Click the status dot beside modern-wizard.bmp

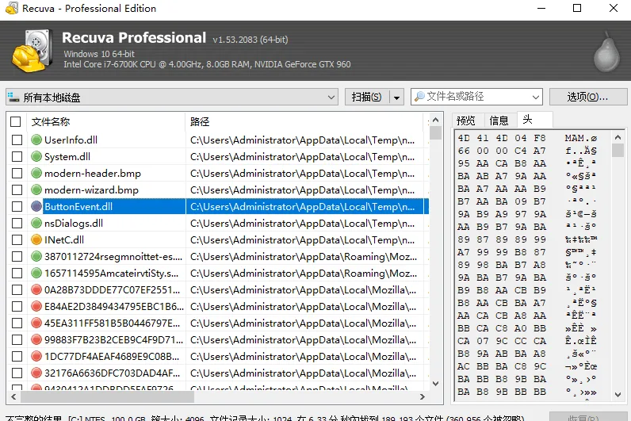coord(36,189)
